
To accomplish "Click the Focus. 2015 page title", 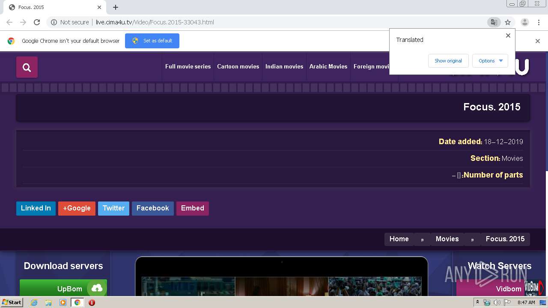I will (492, 107).
